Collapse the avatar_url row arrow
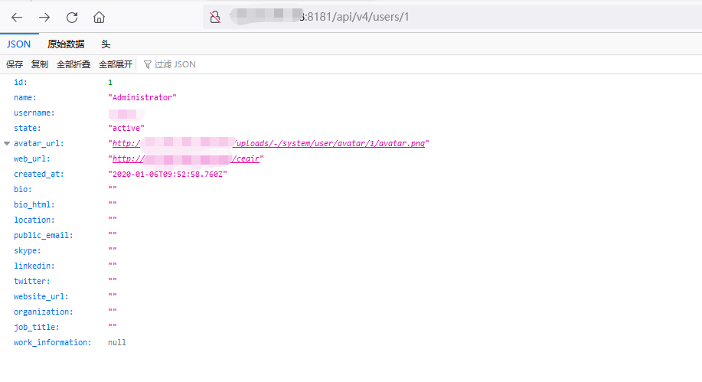This screenshot has height=382, width=702. click(x=7, y=143)
